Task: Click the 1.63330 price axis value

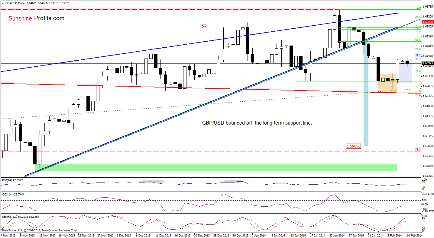Action: [428, 76]
